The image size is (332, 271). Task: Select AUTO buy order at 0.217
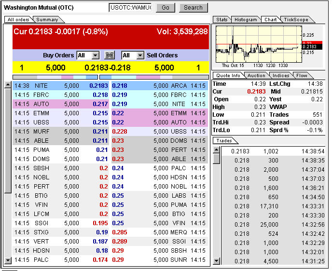[x=61, y=104]
